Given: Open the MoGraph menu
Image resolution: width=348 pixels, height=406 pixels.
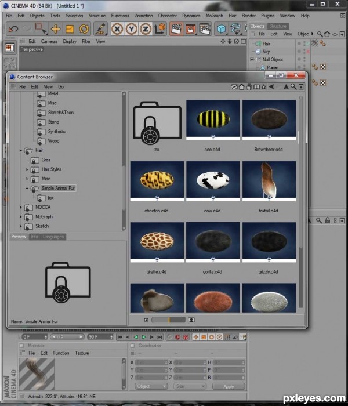Looking at the screenshot, I should (x=215, y=16).
